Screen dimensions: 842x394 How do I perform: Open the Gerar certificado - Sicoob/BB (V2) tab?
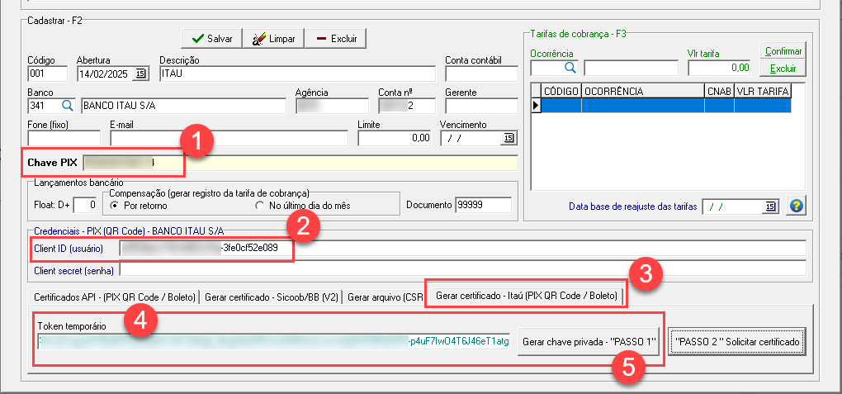click(272, 297)
